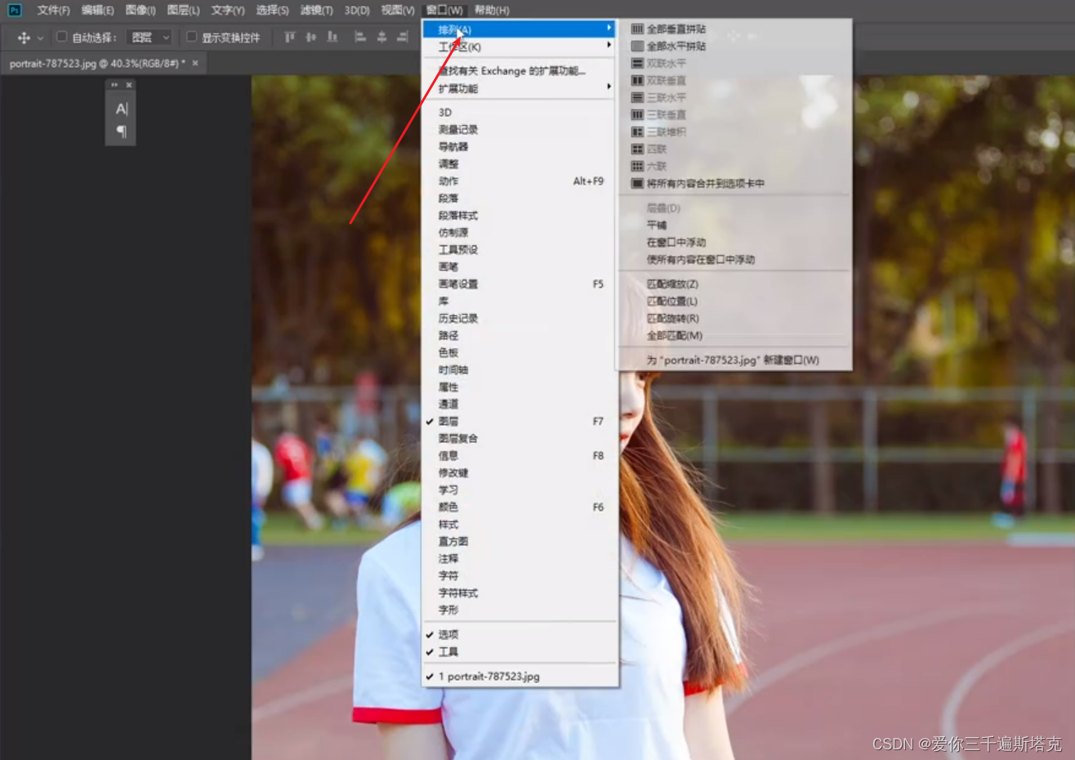Open the 滤镜(T) menu
Screen dimensions: 1075x760
(316, 10)
